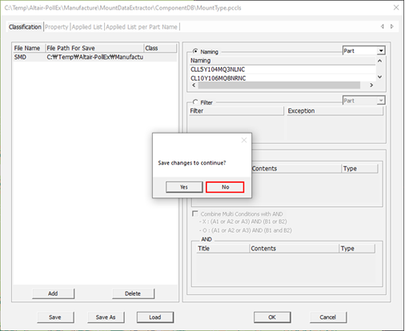This screenshot has height=331, width=405.
Task: Close the save changes popup with X
Action: [x=244, y=140]
